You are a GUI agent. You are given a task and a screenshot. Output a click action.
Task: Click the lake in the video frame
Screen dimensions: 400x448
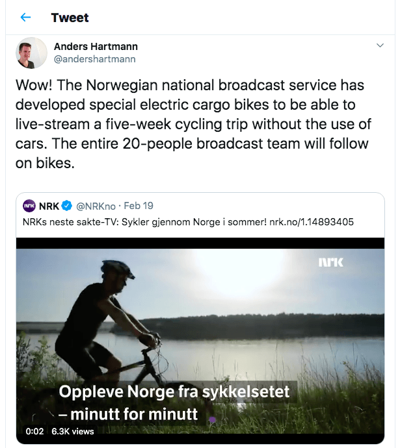coord(273,351)
